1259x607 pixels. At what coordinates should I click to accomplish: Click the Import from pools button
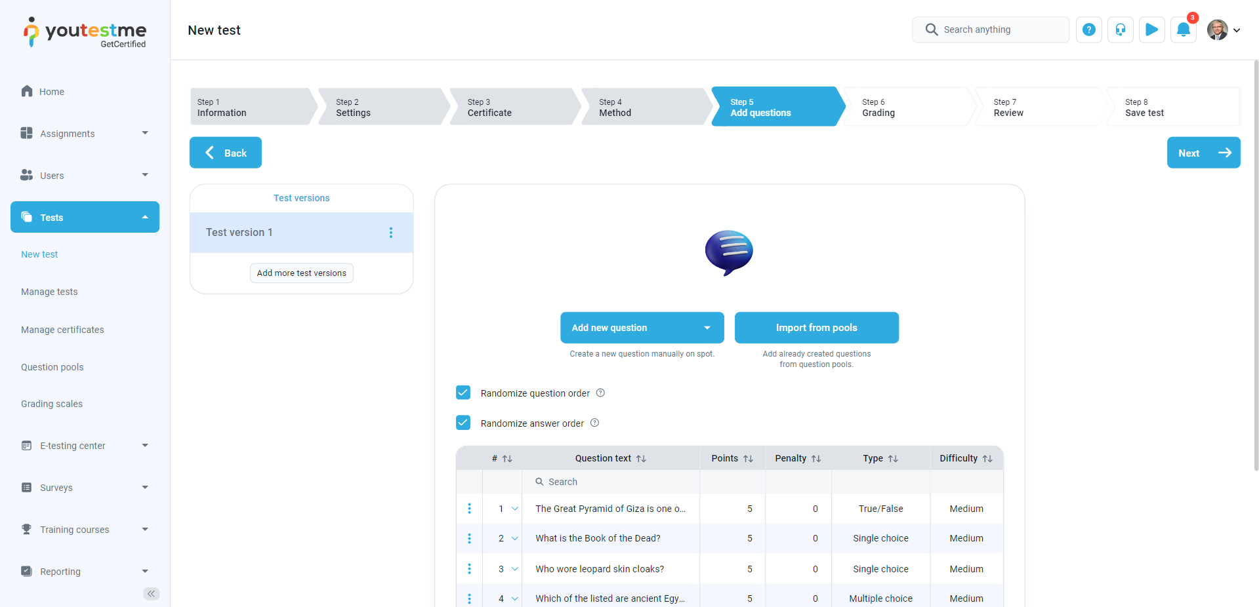click(x=816, y=328)
